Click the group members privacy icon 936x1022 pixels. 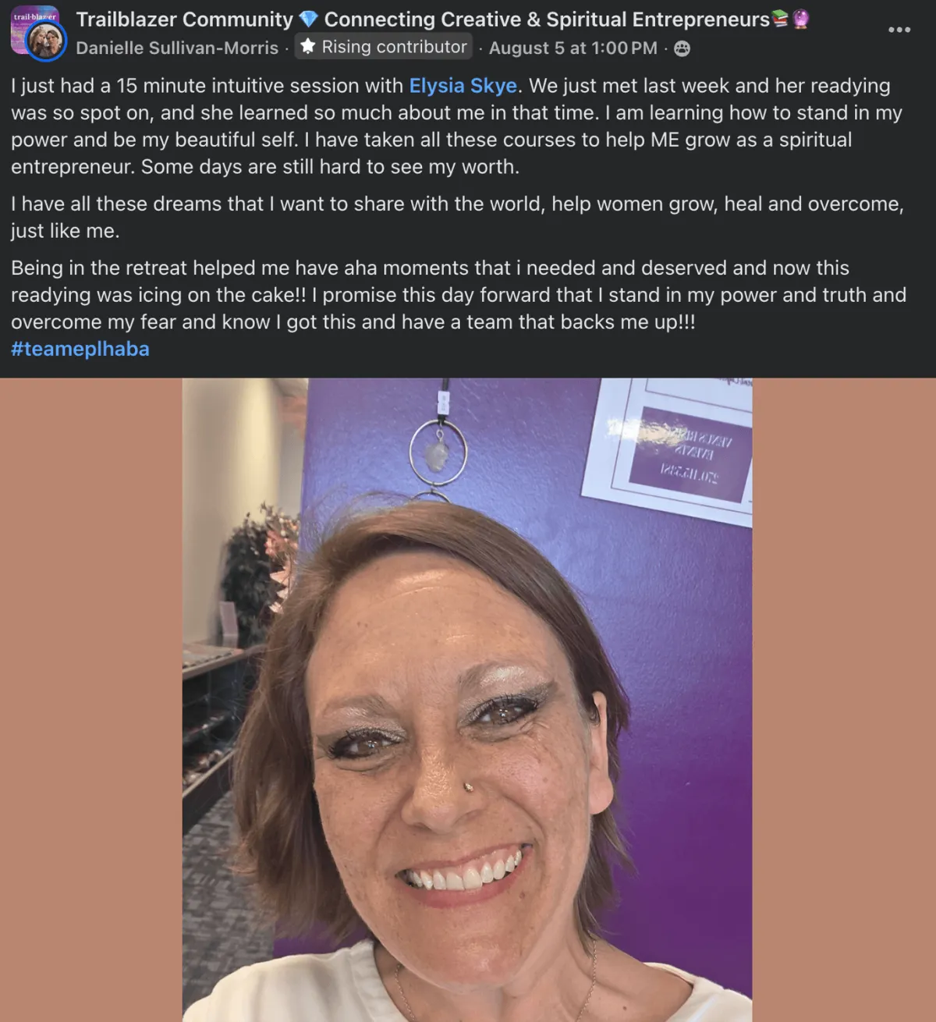[x=682, y=48]
